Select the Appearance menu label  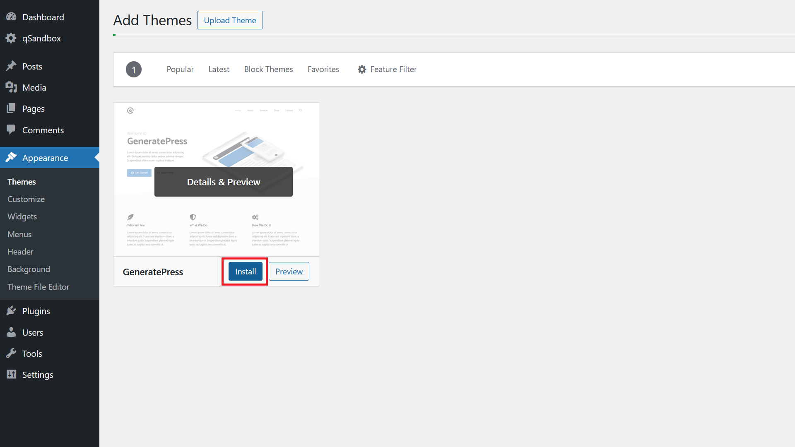(x=45, y=158)
